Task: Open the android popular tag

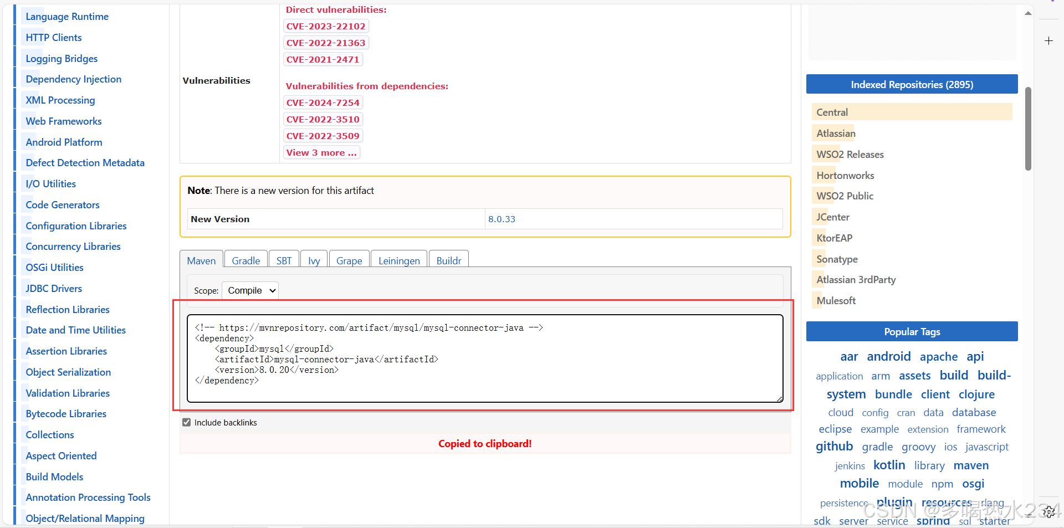Action: click(889, 356)
